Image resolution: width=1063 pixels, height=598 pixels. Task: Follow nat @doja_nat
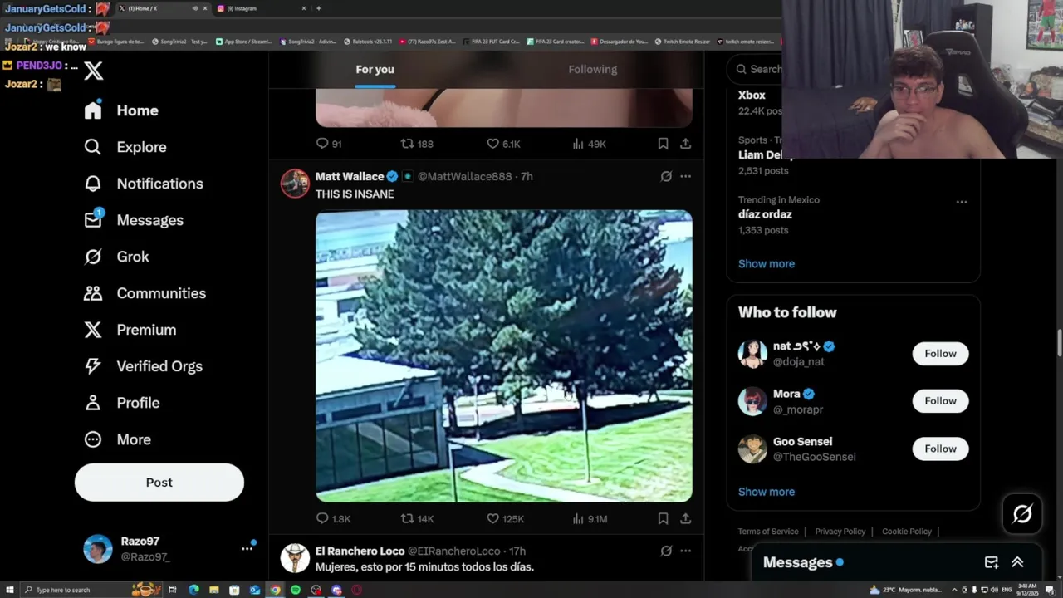[x=940, y=354]
